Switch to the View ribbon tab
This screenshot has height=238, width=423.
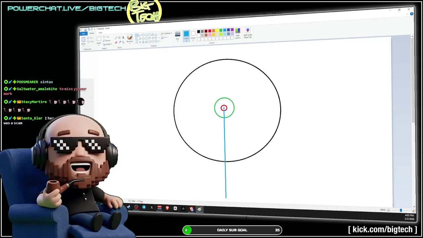coord(100,33)
